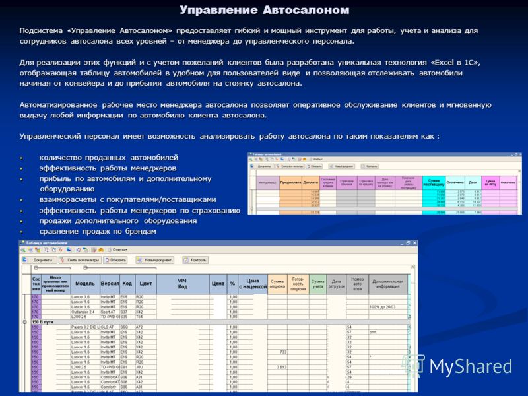The height and width of the screenshot is (396, 528).
Task: Click Модель column header in lower table
Action: [x=85, y=284]
